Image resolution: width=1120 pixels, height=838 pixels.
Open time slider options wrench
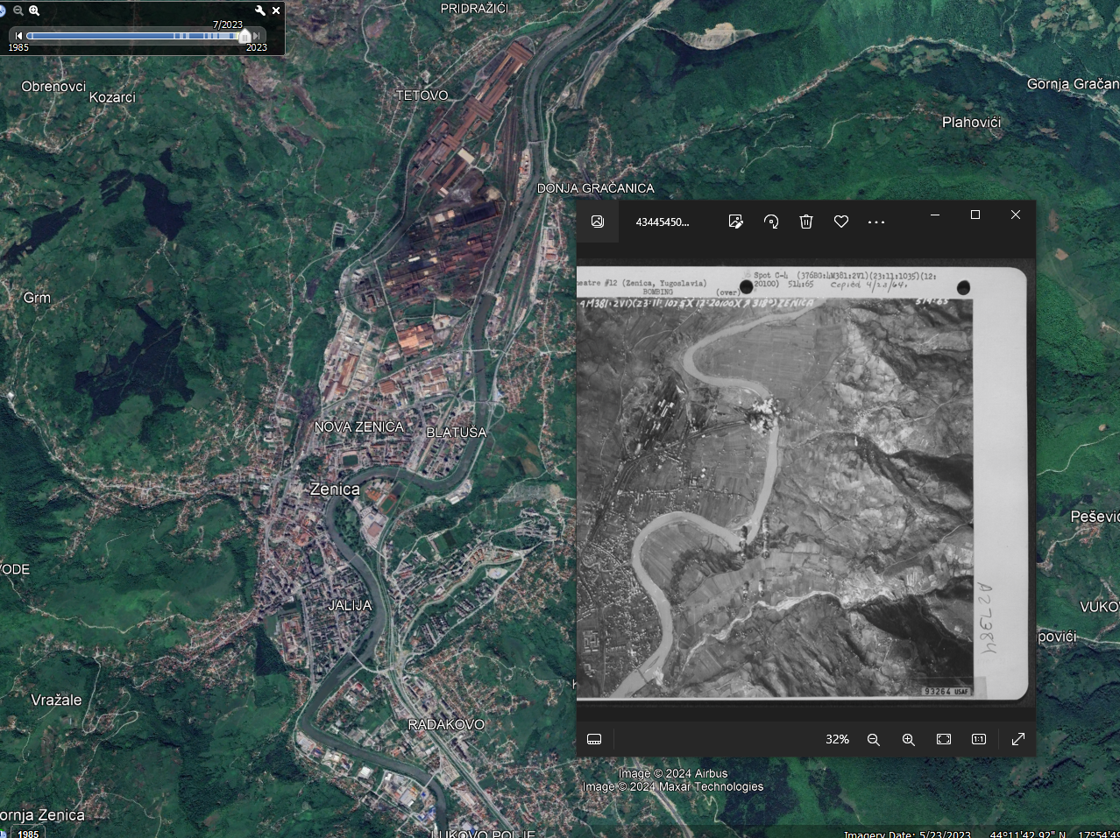coord(260,11)
